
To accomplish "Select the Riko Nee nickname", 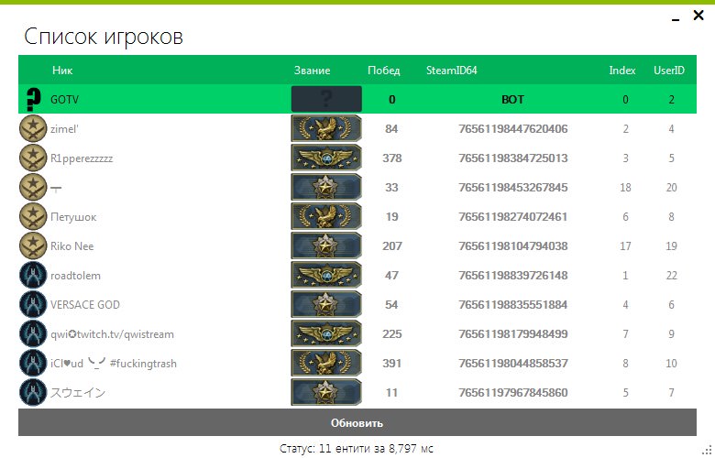I will (72, 246).
